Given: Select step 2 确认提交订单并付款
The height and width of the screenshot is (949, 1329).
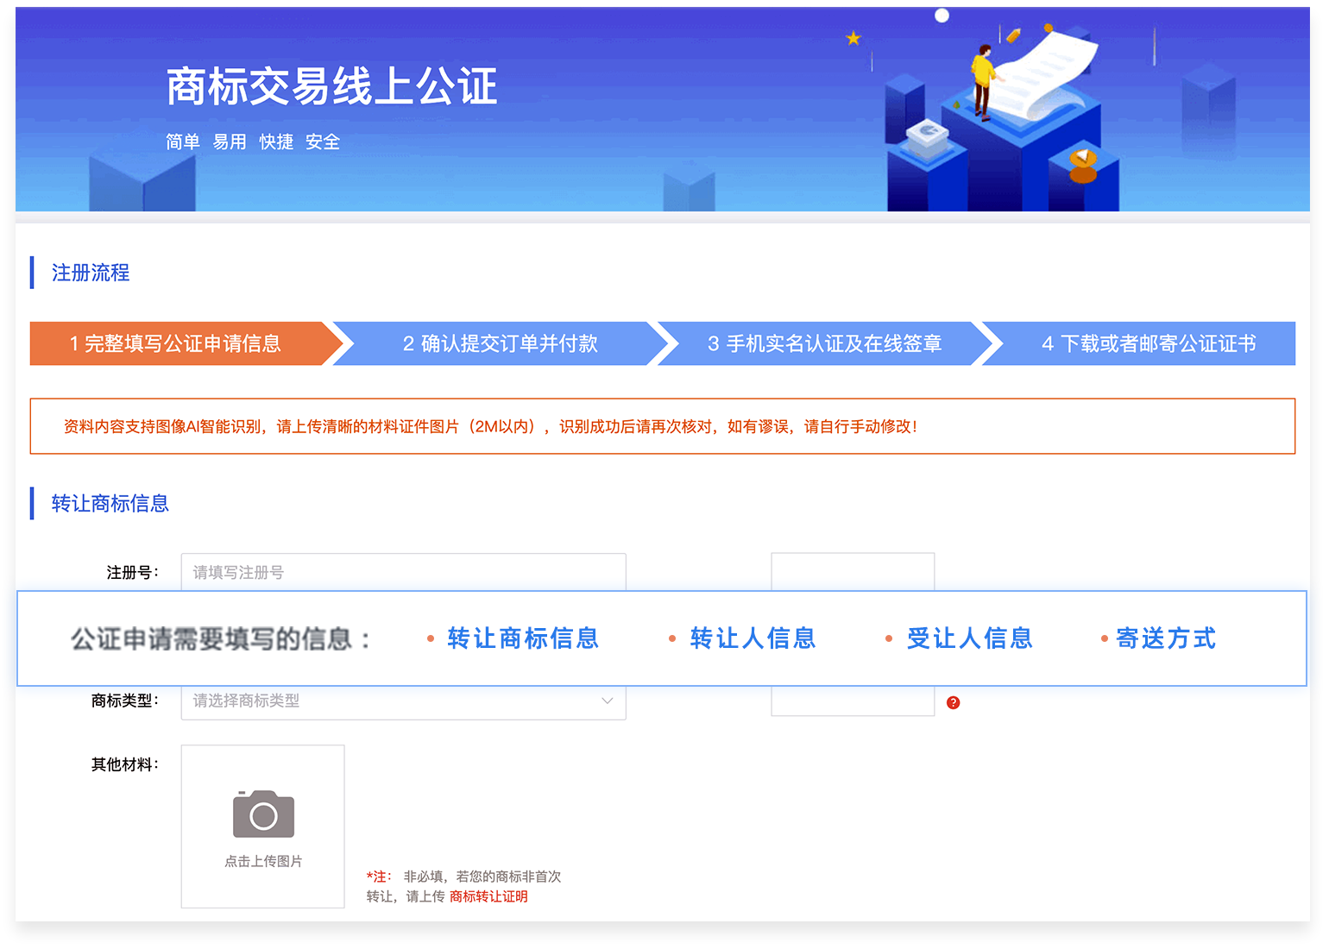Looking at the screenshot, I should point(500,343).
